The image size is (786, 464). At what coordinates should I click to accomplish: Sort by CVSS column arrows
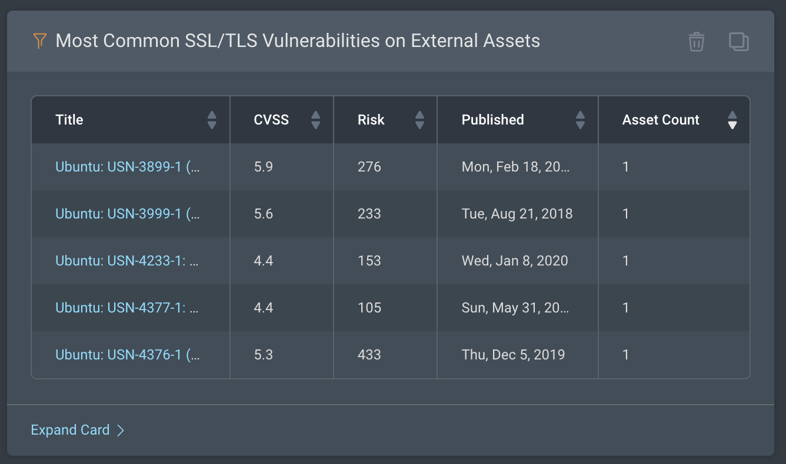click(315, 120)
